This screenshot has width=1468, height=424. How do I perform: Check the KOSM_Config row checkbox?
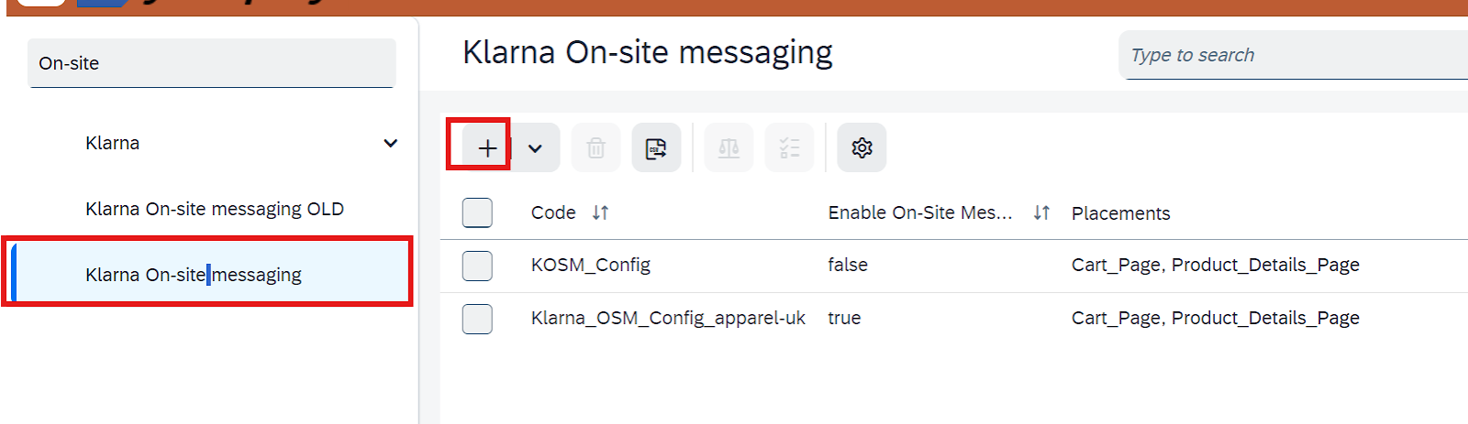477,266
